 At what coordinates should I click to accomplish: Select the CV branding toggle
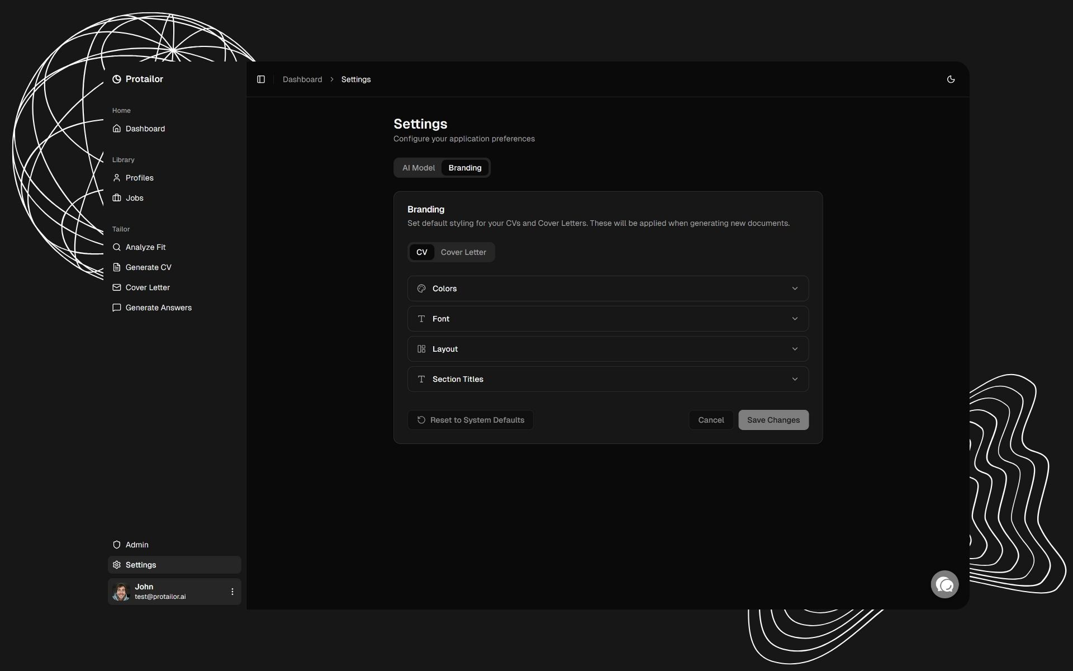click(421, 252)
